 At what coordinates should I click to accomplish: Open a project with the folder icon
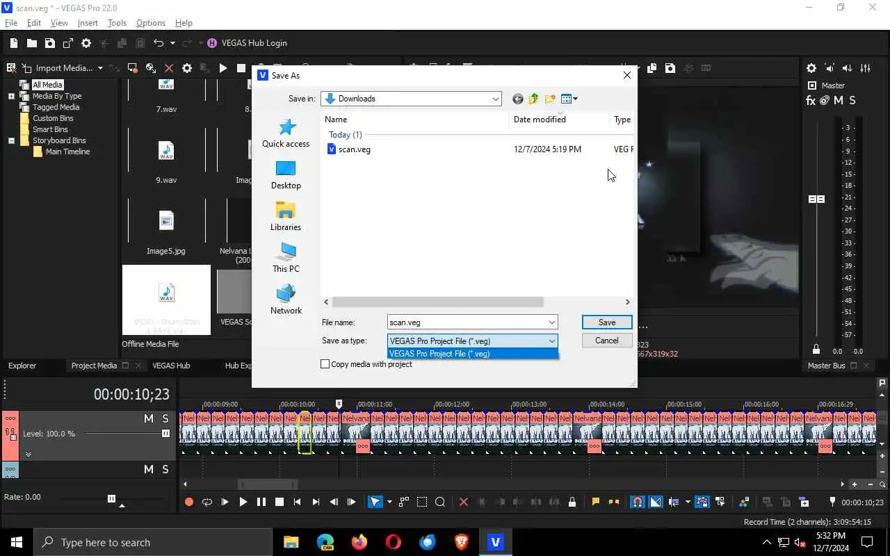[x=32, y=43]
